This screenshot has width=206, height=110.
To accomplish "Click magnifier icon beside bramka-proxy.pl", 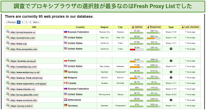I will pyautogui.click(x=8, y=61).
